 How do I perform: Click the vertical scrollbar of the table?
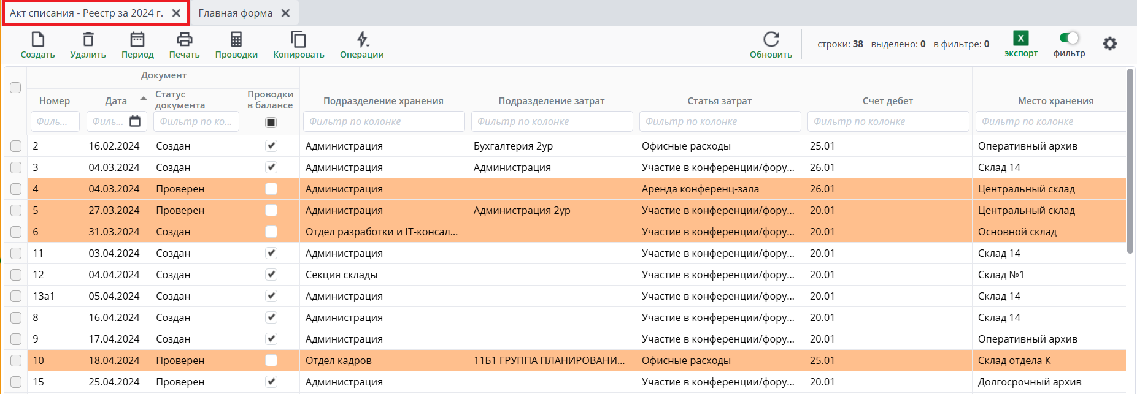1130,161
